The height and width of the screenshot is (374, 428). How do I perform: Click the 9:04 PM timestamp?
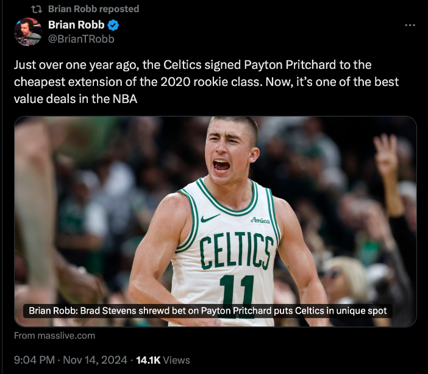pyautogui.click(x=34, y=360)
